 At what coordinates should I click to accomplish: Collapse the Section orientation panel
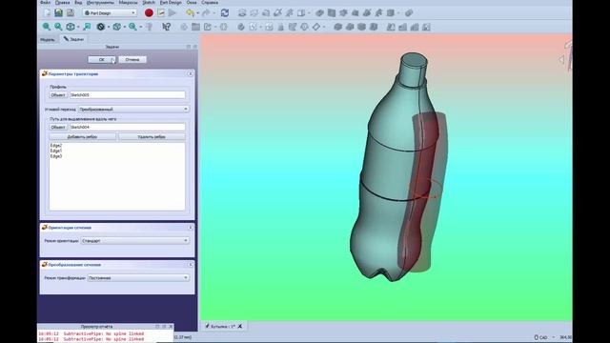(x=191, y=227)
